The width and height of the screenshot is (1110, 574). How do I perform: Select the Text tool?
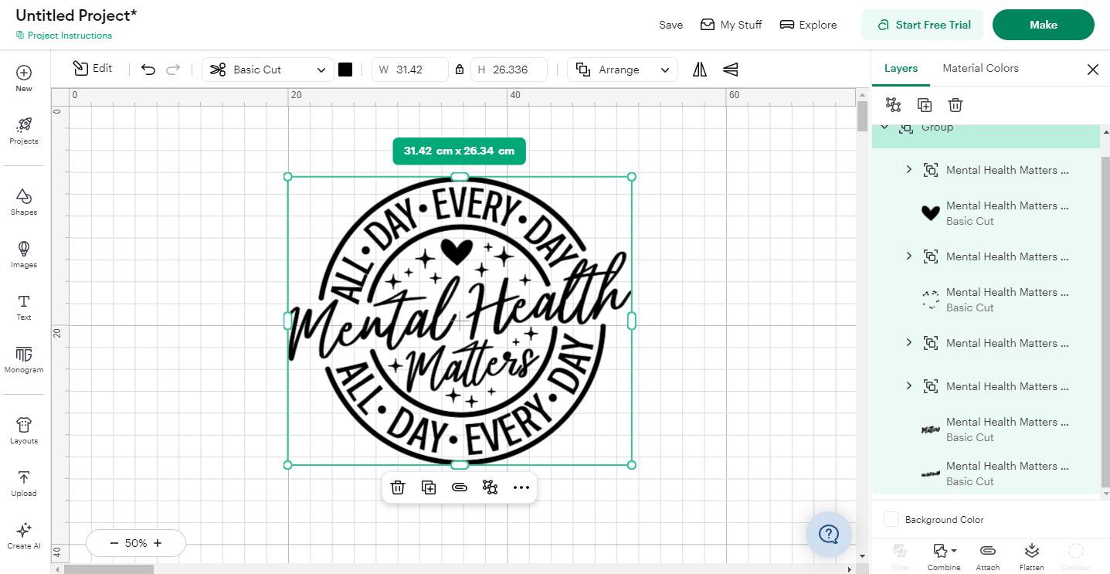point(24,307)
